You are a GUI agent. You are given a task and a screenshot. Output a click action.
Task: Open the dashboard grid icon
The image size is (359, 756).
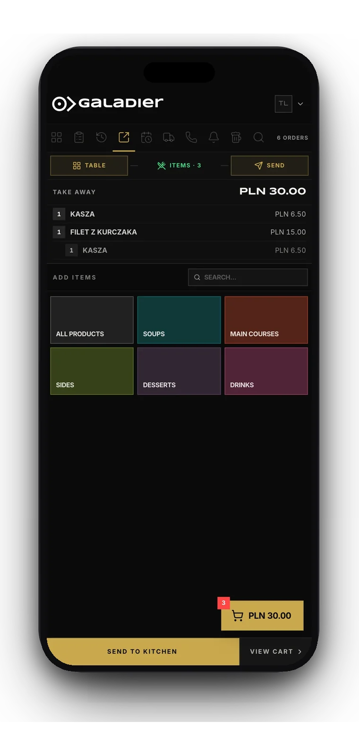[x=57, y=137]
